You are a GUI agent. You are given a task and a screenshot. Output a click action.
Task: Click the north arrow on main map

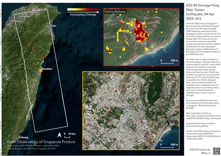click(x=59, y=135)
